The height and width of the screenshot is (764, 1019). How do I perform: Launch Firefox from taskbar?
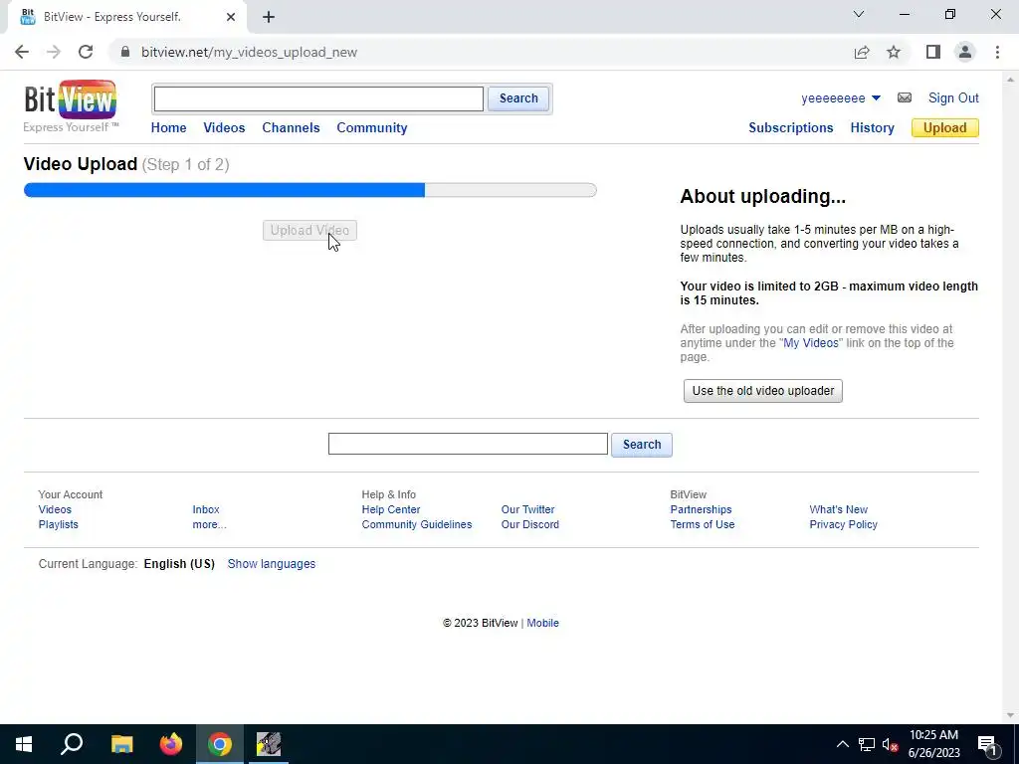point(171,744)
